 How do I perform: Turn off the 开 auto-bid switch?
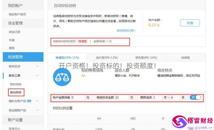pos(195,97)
